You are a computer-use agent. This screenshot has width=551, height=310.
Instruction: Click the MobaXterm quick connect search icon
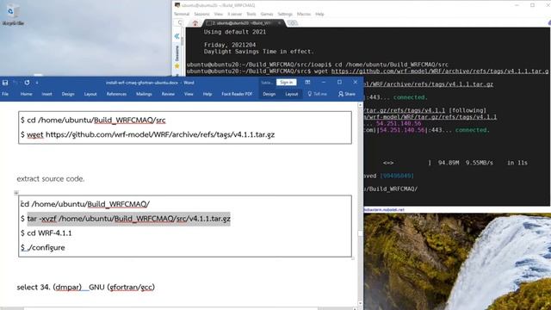pyautogui.click(x=180, y=23)
